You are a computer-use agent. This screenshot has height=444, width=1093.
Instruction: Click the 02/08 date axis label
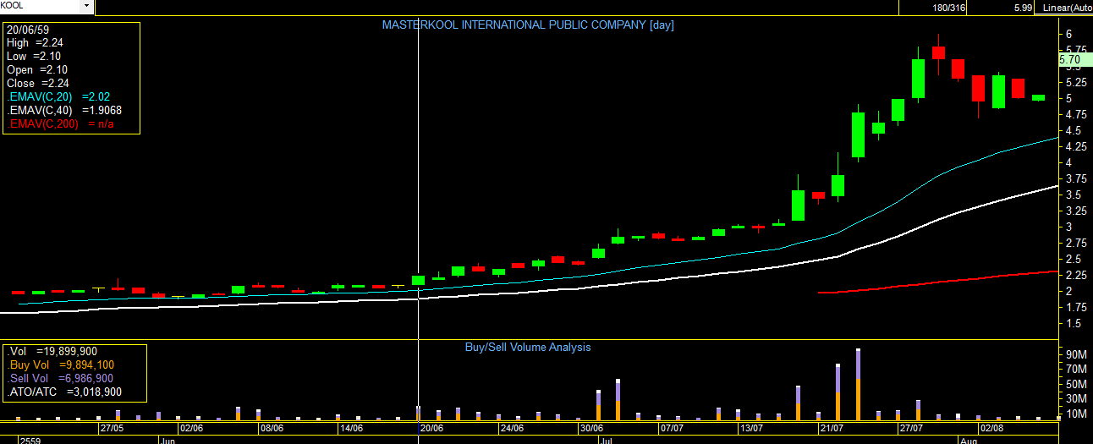click(x=991, y=429)
